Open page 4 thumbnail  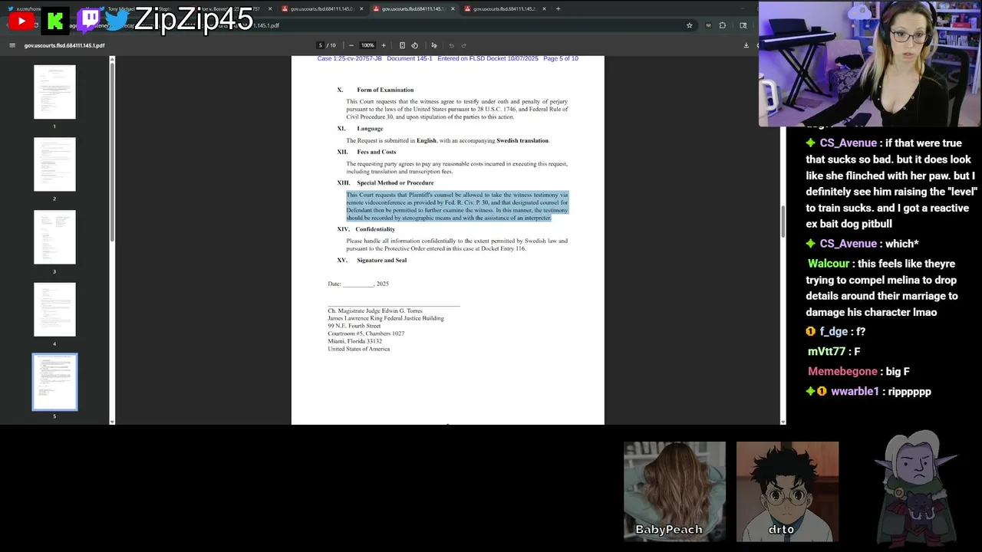(54, 310)
